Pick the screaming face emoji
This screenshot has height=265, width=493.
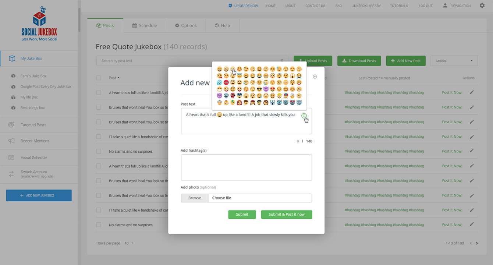292,76
